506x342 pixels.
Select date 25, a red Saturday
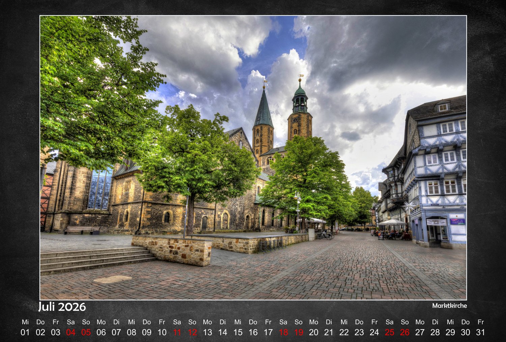pyautogui.click(x=390, y=332)
